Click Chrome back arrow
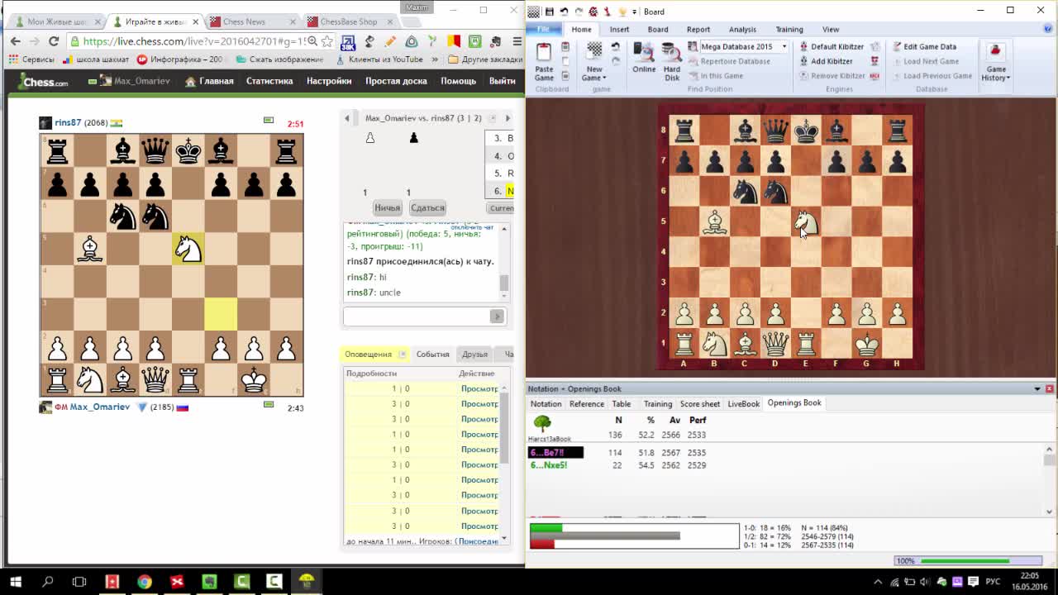The width and height of the screenshot is (1058, 595). coord(16,40)
